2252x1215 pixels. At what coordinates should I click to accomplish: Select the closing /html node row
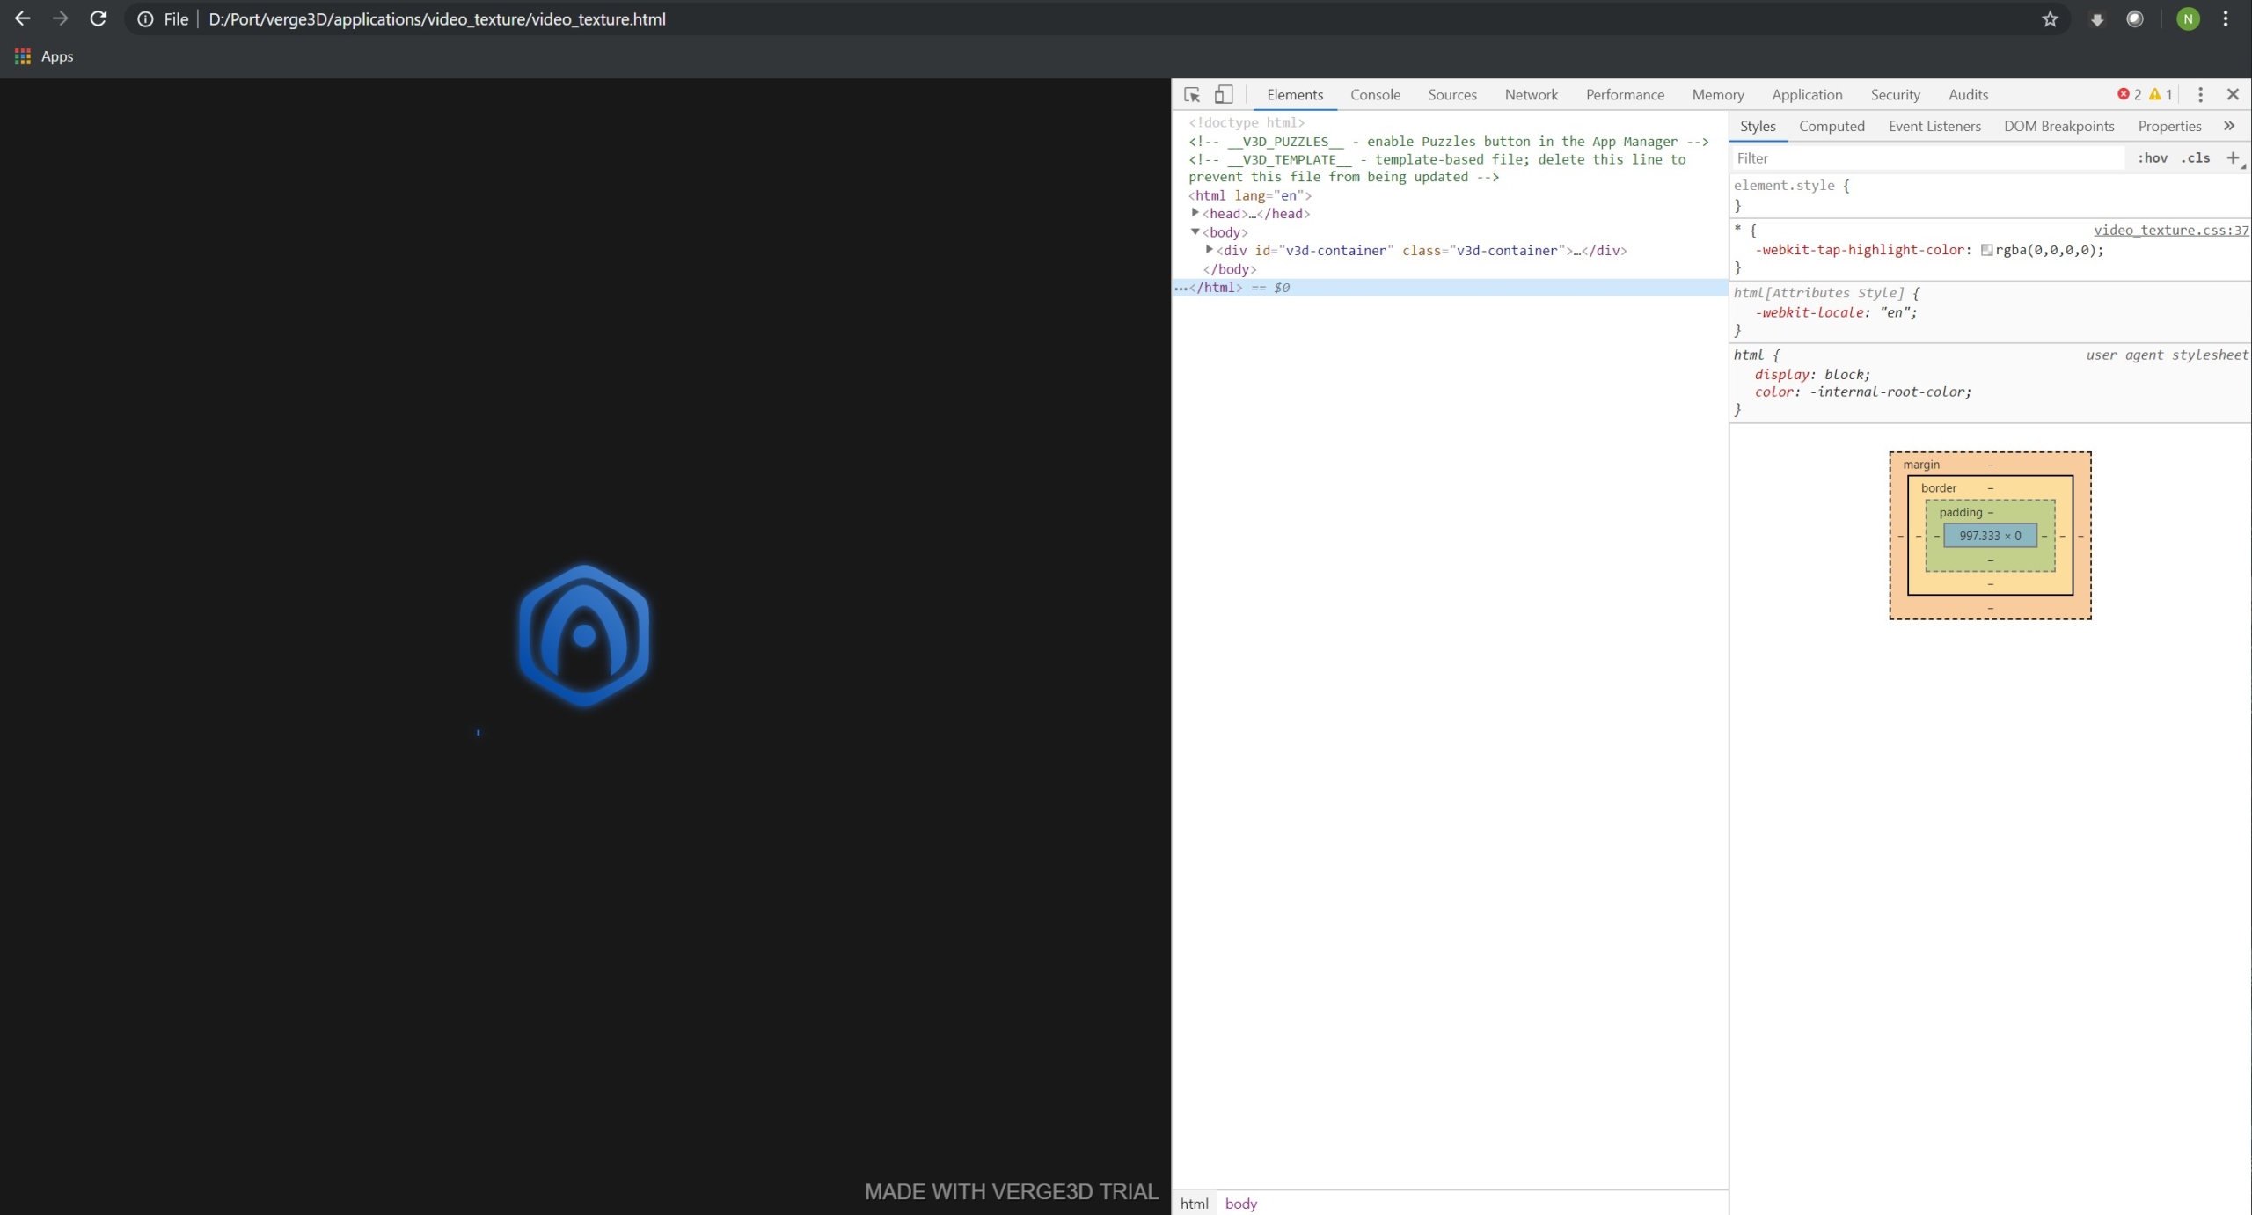pyautogui.click(x=1450, y=287)
